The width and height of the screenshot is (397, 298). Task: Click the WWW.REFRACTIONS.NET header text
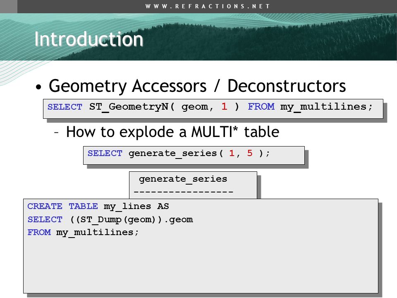(208, 6)
